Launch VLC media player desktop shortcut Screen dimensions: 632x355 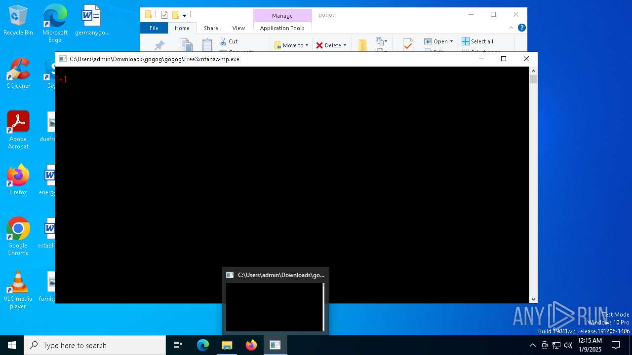(x=18, y=290)
